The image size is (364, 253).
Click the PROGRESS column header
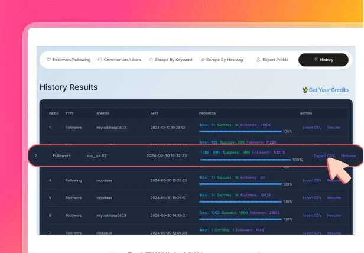[x=207, y=113]
